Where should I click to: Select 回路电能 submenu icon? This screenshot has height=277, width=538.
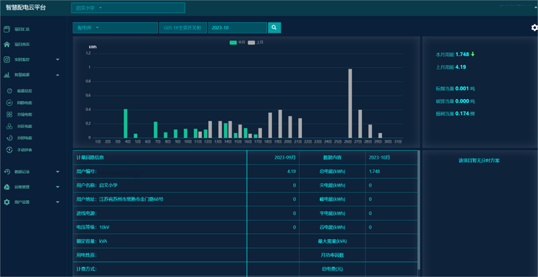[9, 103]
